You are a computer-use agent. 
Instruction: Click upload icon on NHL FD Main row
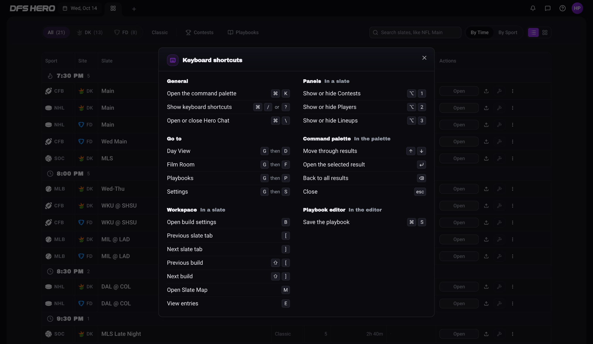(x=486, y=125)
